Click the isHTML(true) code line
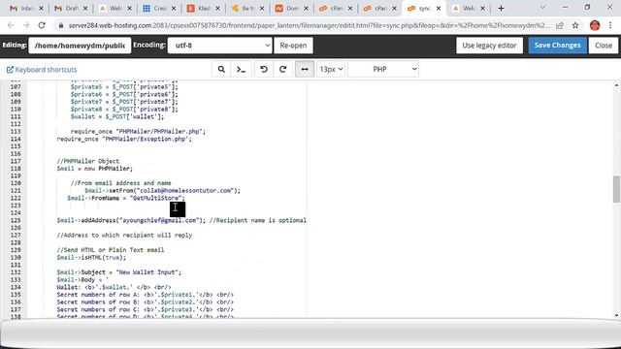 [91, 258]
